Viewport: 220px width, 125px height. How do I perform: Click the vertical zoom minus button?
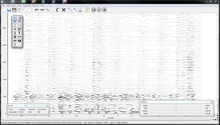[218, 117]
